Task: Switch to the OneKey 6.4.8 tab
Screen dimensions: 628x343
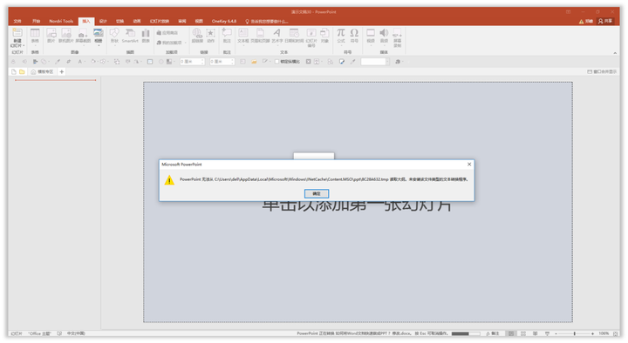Action: coord(224,21)
